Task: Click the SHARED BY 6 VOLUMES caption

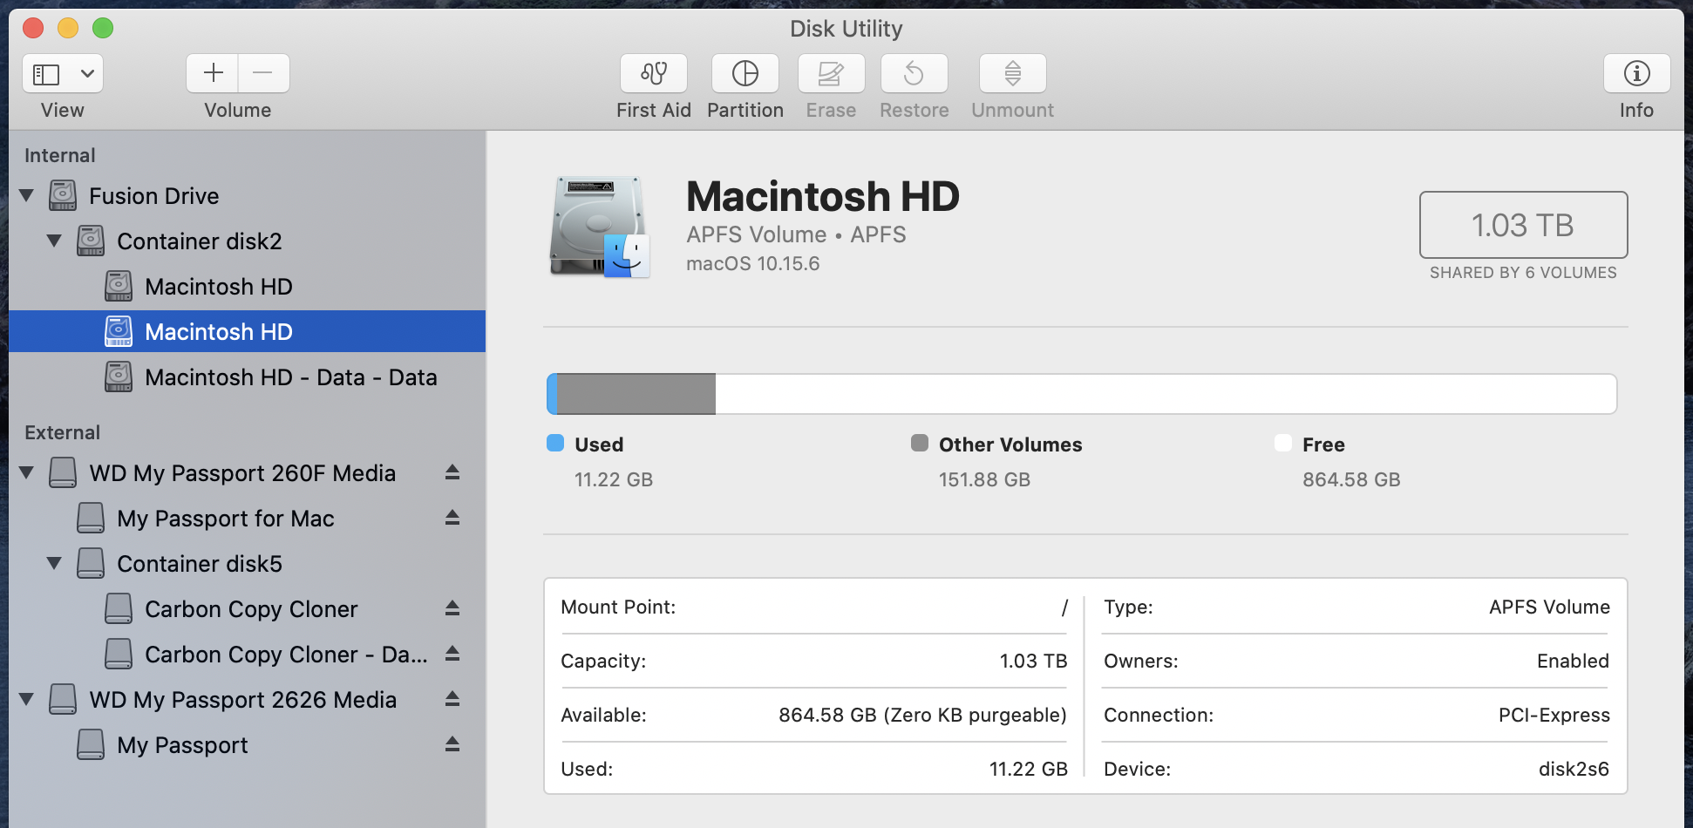Action: [1523, 273]
